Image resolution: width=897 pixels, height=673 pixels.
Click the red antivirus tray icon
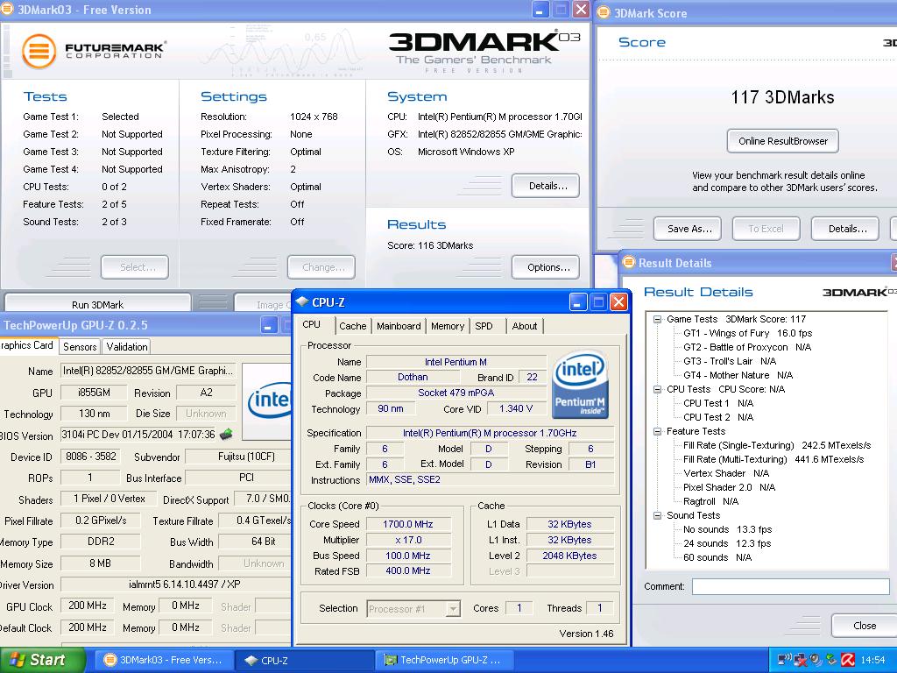pos(848,660)
